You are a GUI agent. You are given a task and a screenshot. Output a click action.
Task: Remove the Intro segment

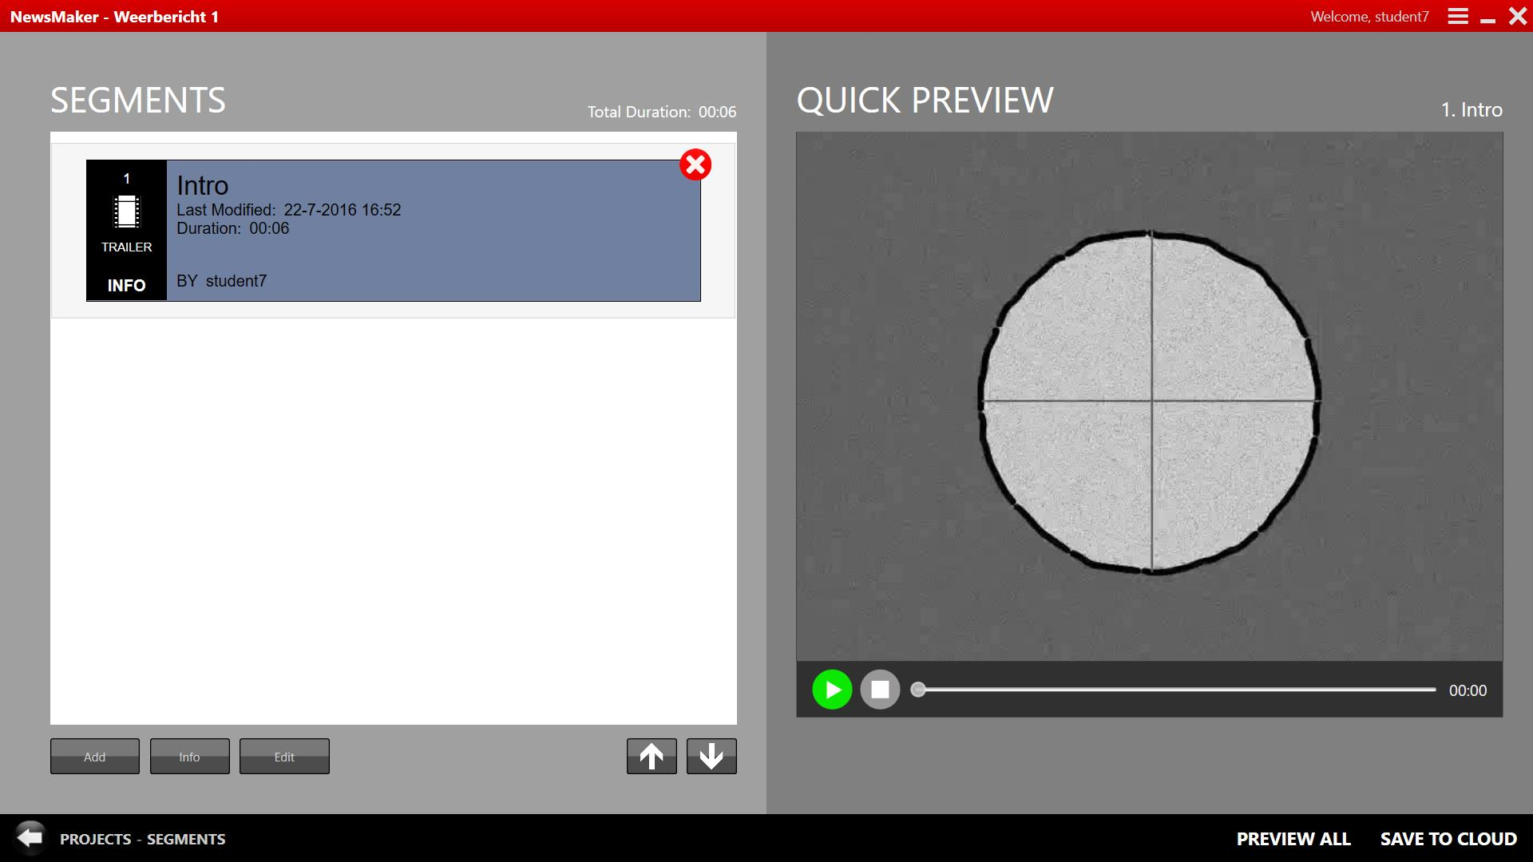[x=695, y=164]
